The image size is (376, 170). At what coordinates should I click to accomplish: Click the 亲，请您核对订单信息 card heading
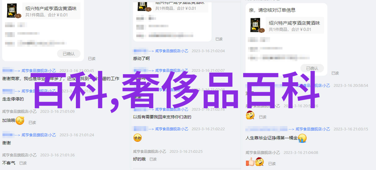(272, 10)
